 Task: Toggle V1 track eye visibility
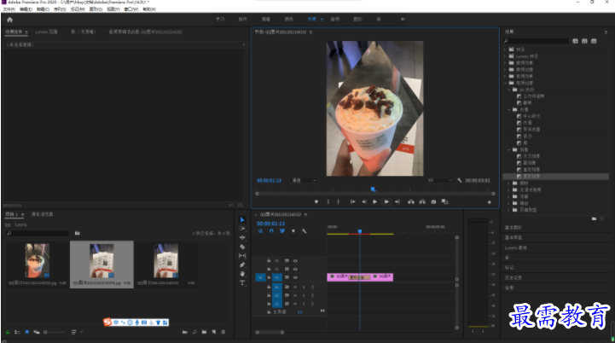[x=295, y=277]
